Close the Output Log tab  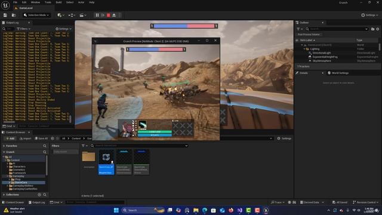[29, 23]
